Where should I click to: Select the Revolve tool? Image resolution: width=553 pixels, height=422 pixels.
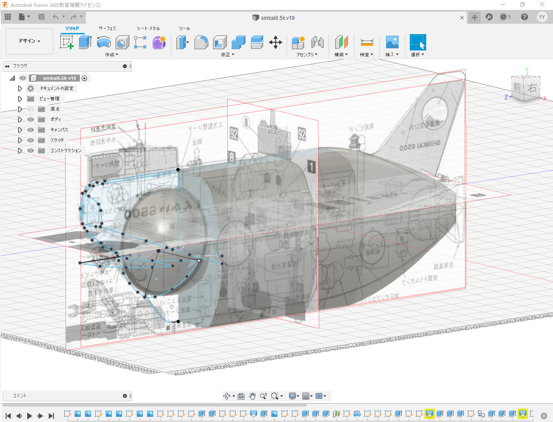point(104,42)
